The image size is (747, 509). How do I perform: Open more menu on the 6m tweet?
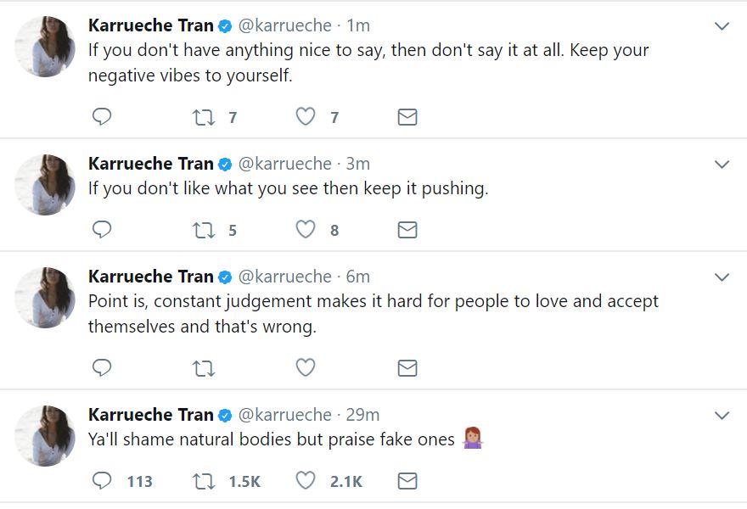pos(722,277)
